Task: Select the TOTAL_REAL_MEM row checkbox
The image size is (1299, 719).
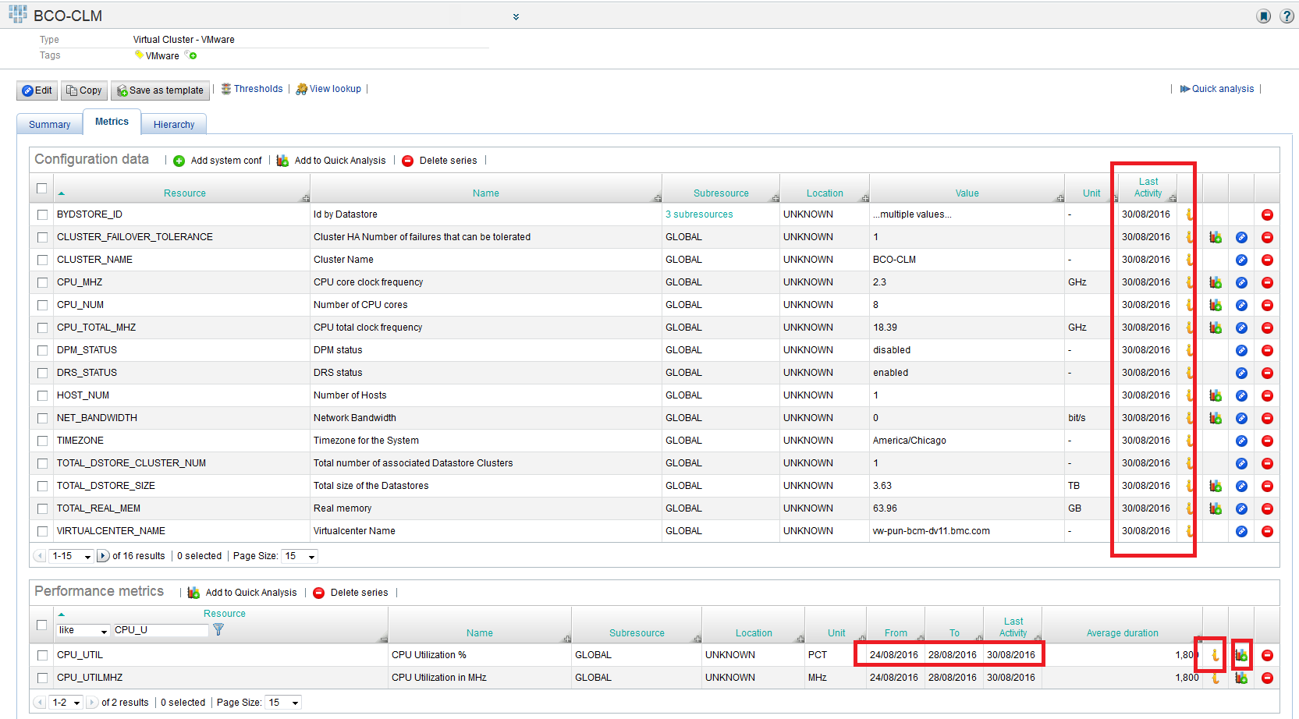Action: click(43, 508)
